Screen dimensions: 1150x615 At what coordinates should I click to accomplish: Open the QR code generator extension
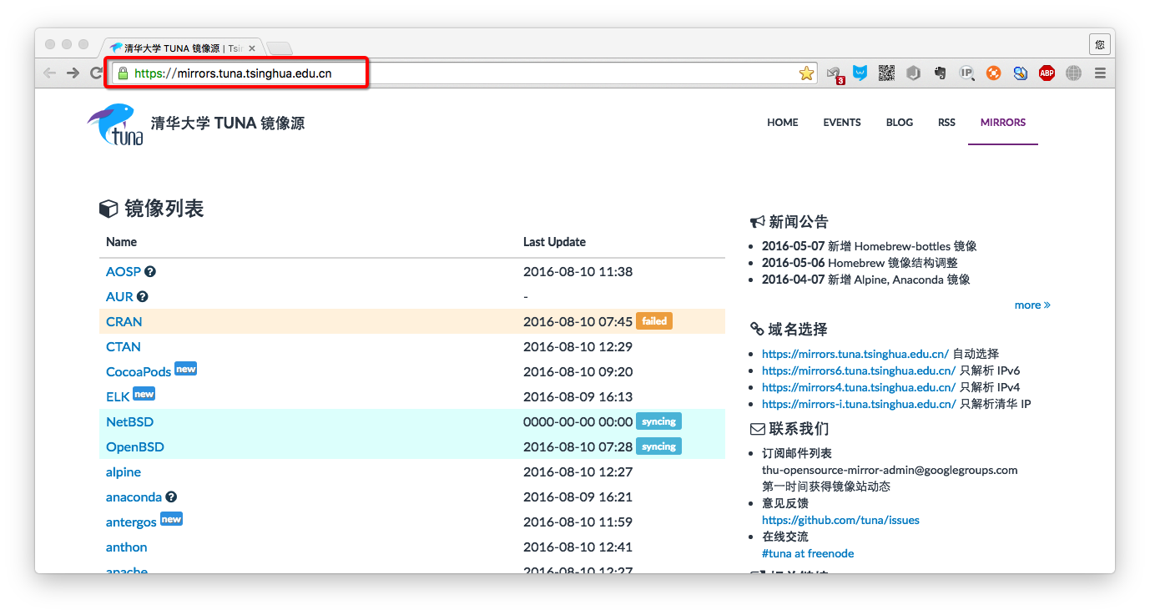[x=886, y=73]
